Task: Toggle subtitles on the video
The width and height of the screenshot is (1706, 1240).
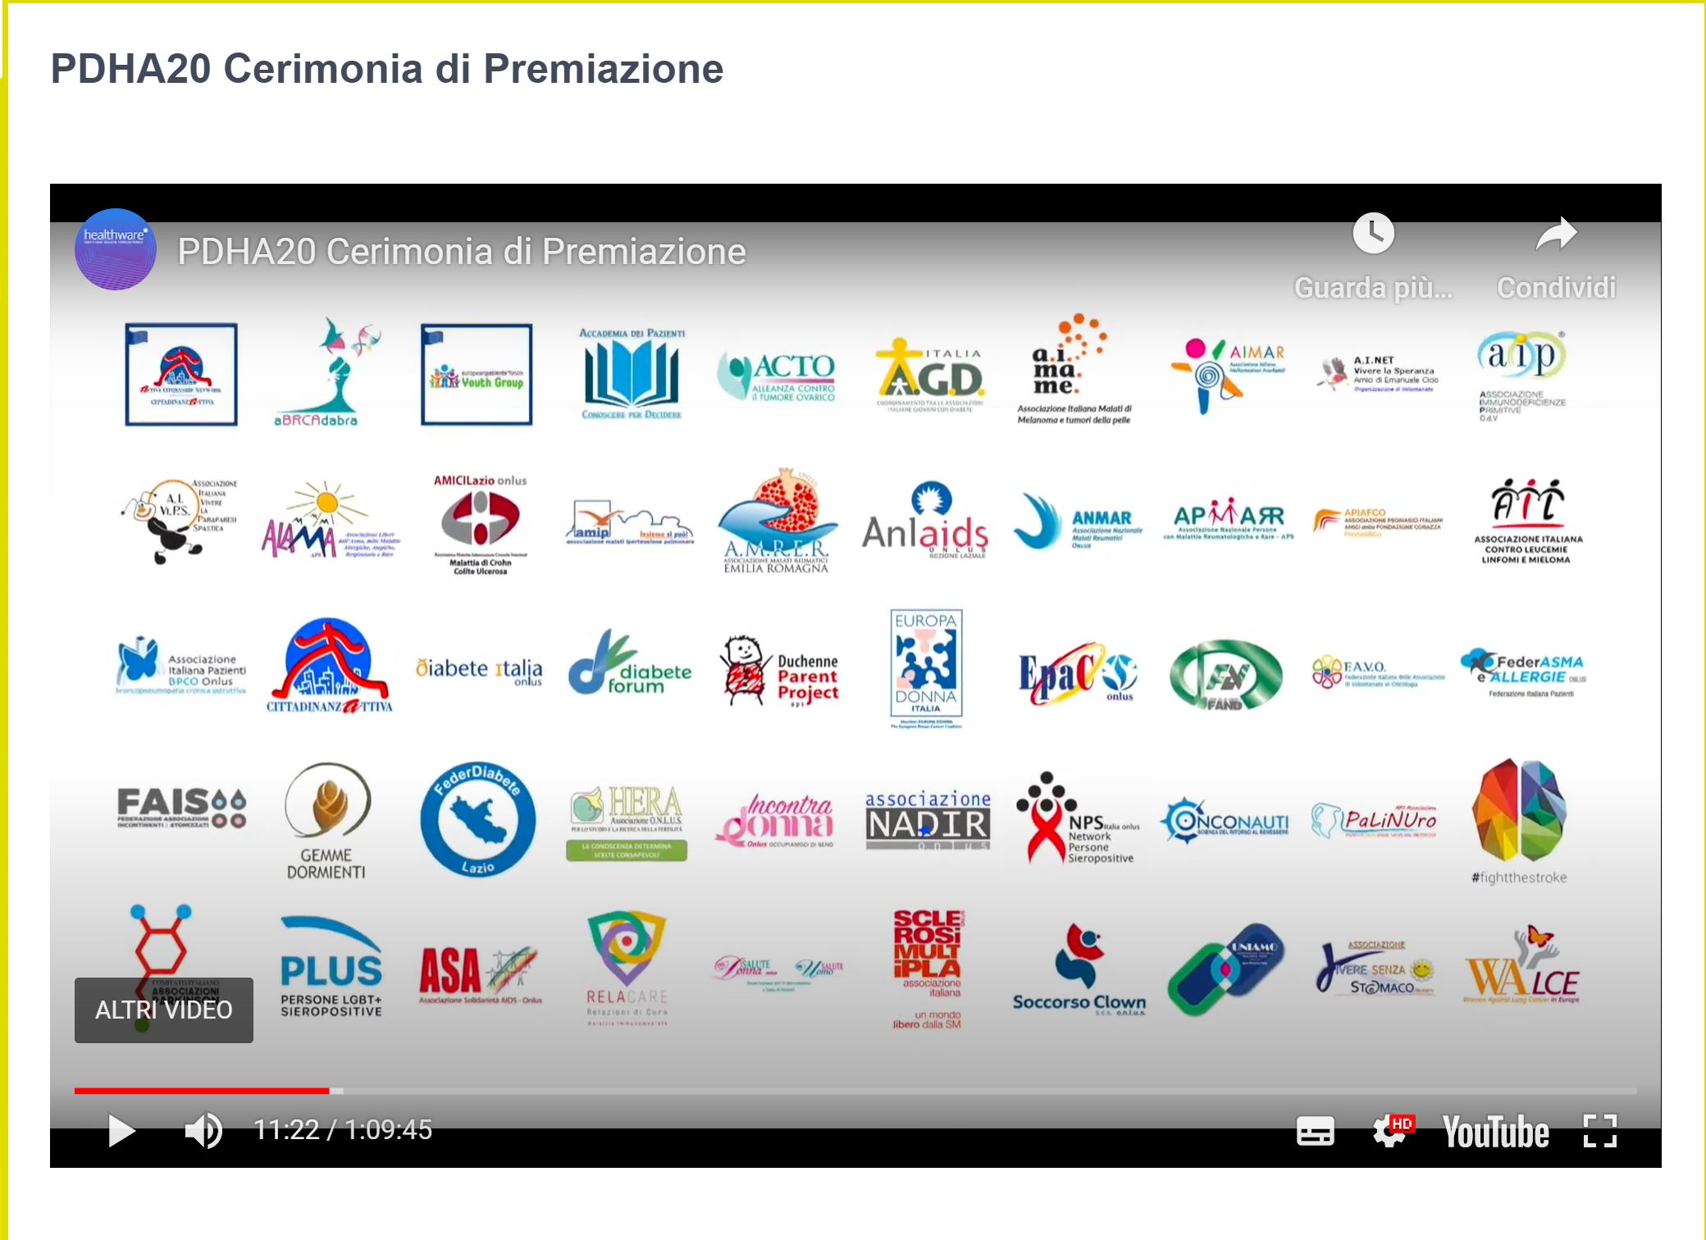Action: [1315, 1131]
